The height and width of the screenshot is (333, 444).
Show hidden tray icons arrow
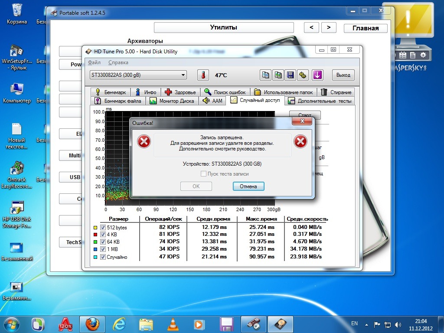367,324
